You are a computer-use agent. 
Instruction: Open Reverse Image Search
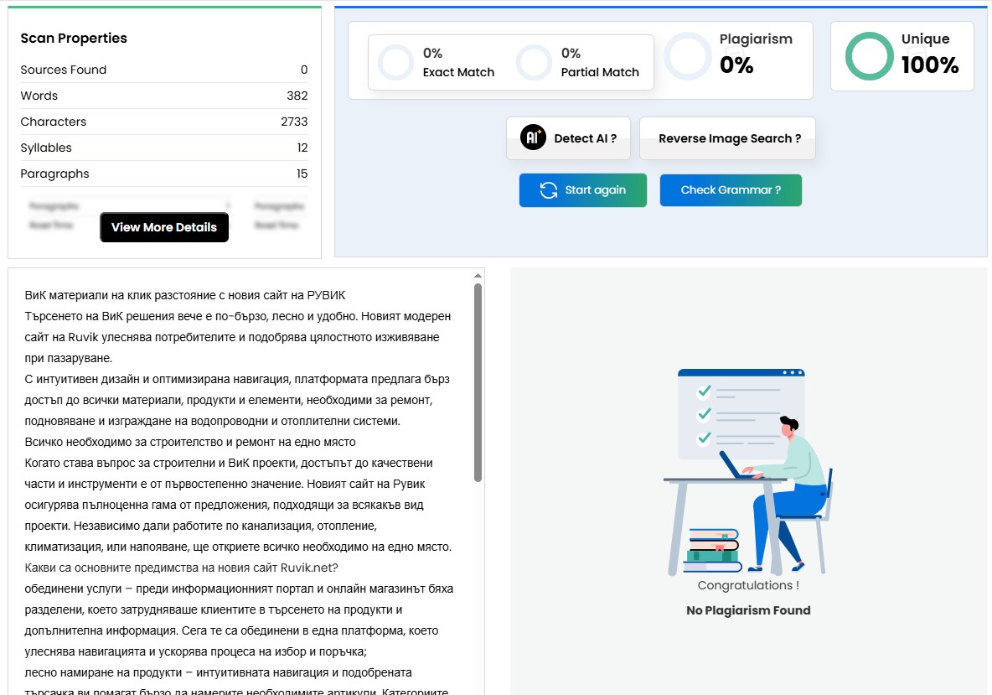coord(727,137)
